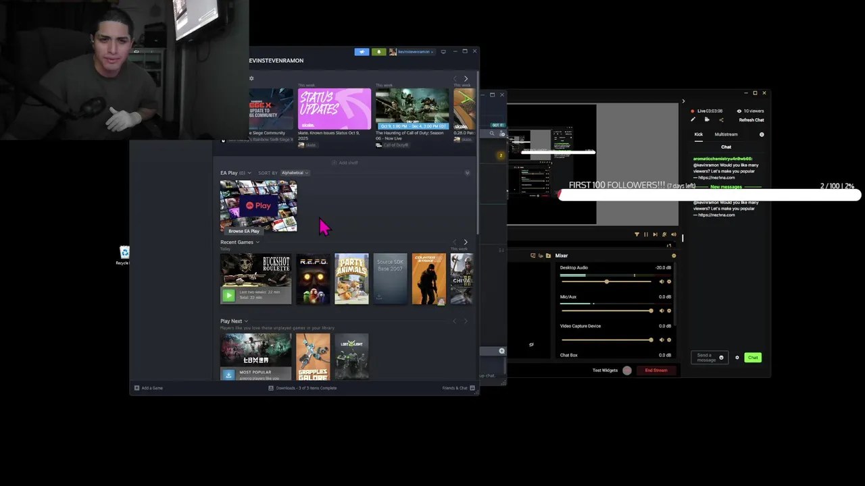
Task: Click the folder icon left of Mixer
Action: coord(548,256)
